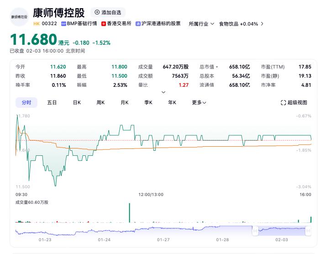Click the BMP基础行情 badge icon
Image resolution: width=321 pixels, height=254 pixels.
coord(63,24)
